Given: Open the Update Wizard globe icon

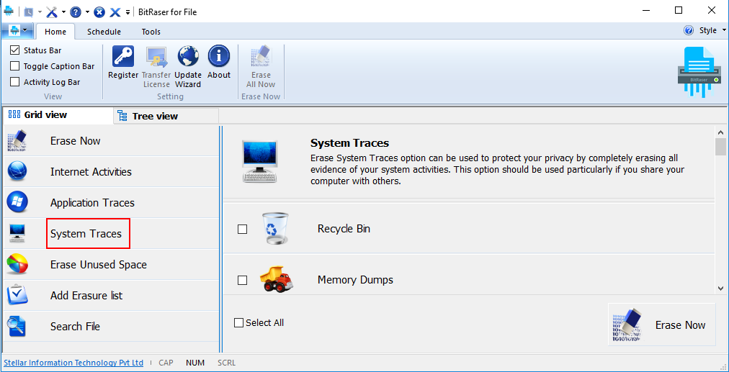Looking at the screenshot, I should [188, 56].
